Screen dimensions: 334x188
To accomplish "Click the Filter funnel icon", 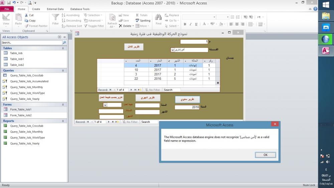I will click(55, 19).
